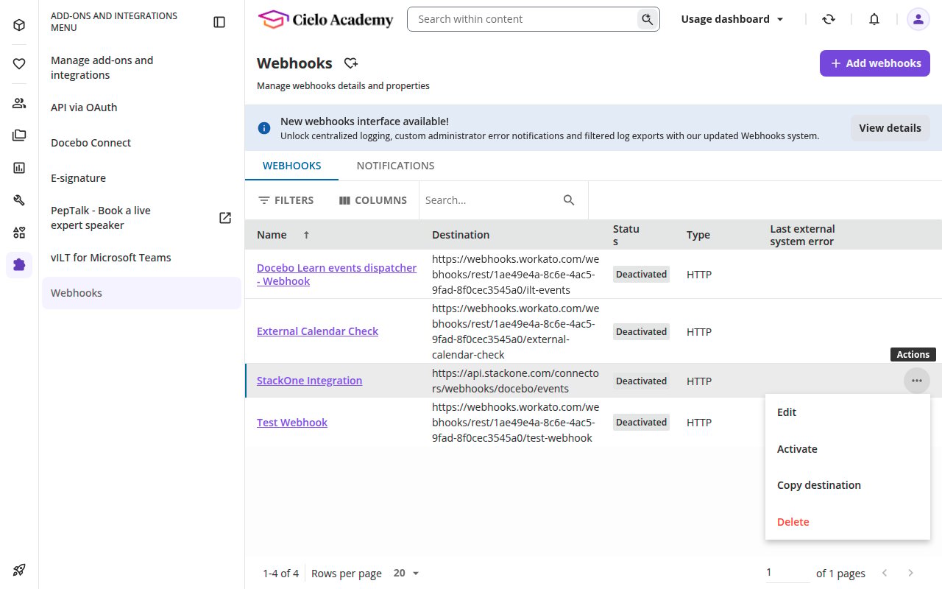Open the content folders icon in left rail
942x589 pixels.
tap(19, 135)
